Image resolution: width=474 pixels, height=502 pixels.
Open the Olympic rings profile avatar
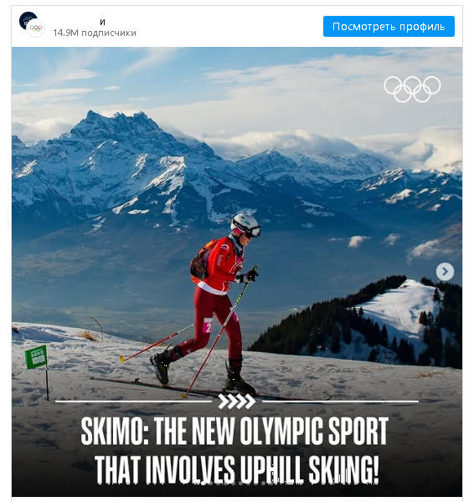click(36, 28)
